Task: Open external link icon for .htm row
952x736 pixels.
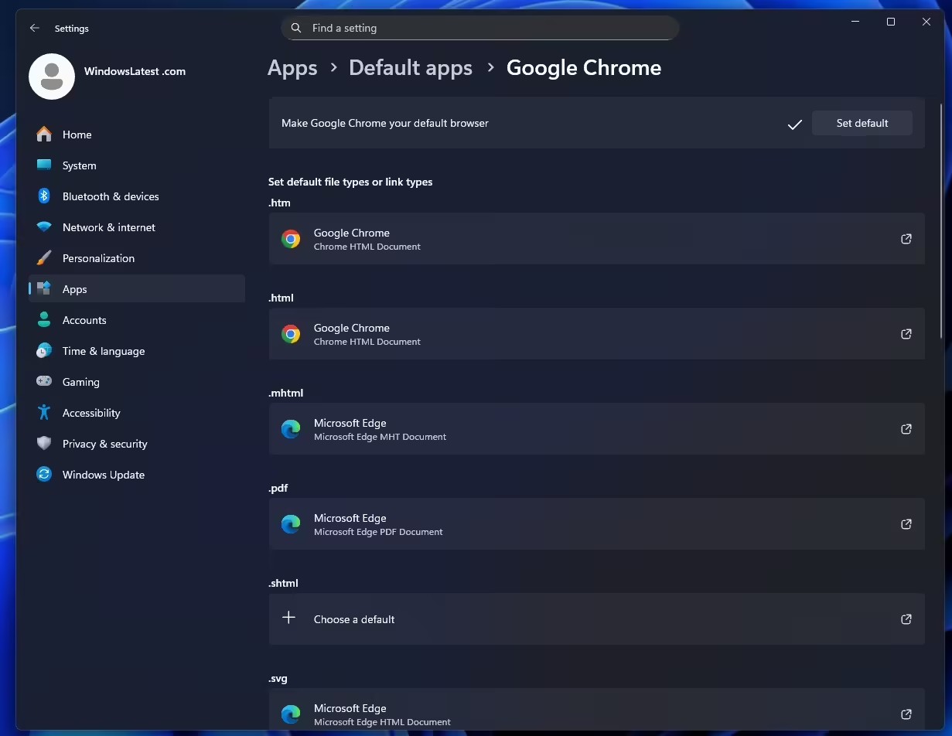Action: coord(906,239)
